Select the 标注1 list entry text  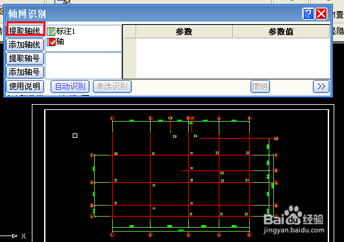[x=66, y=31]
